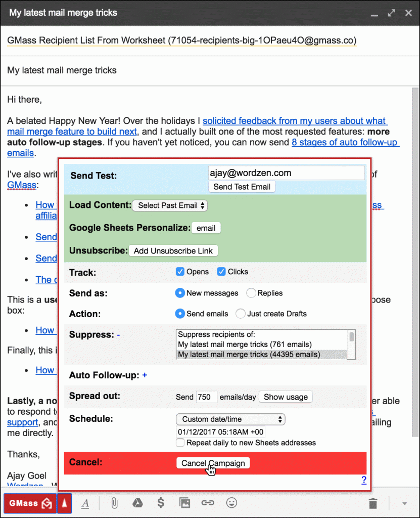Image resolution: width=420 pixels, height=518 pixels.
Task: Click the GMass settings arrow button
Action: [64, 503]
